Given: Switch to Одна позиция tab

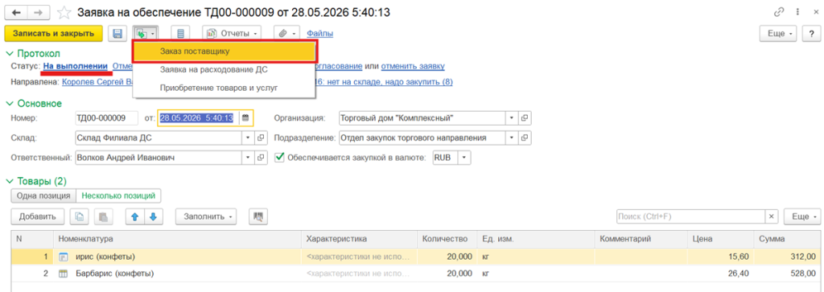Looking at the screenshot, I should 43,196.
